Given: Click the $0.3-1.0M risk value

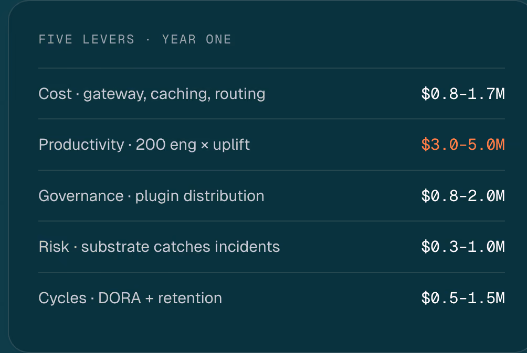Looking at the screenshot, I should pyautogui.click(x=463, y=247).
